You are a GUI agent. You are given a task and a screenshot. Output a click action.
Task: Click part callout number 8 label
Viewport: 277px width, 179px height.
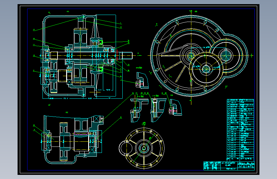tap(121, 117)
